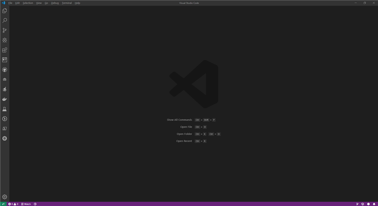Minimize the Visual Studio Code window
Screen dimensions: 378x206
(x=356, y=3)
